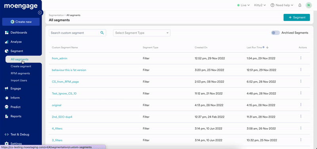Screen dimensions: 317x149
Task: Open the Need help menu
Action: point(282,5)
